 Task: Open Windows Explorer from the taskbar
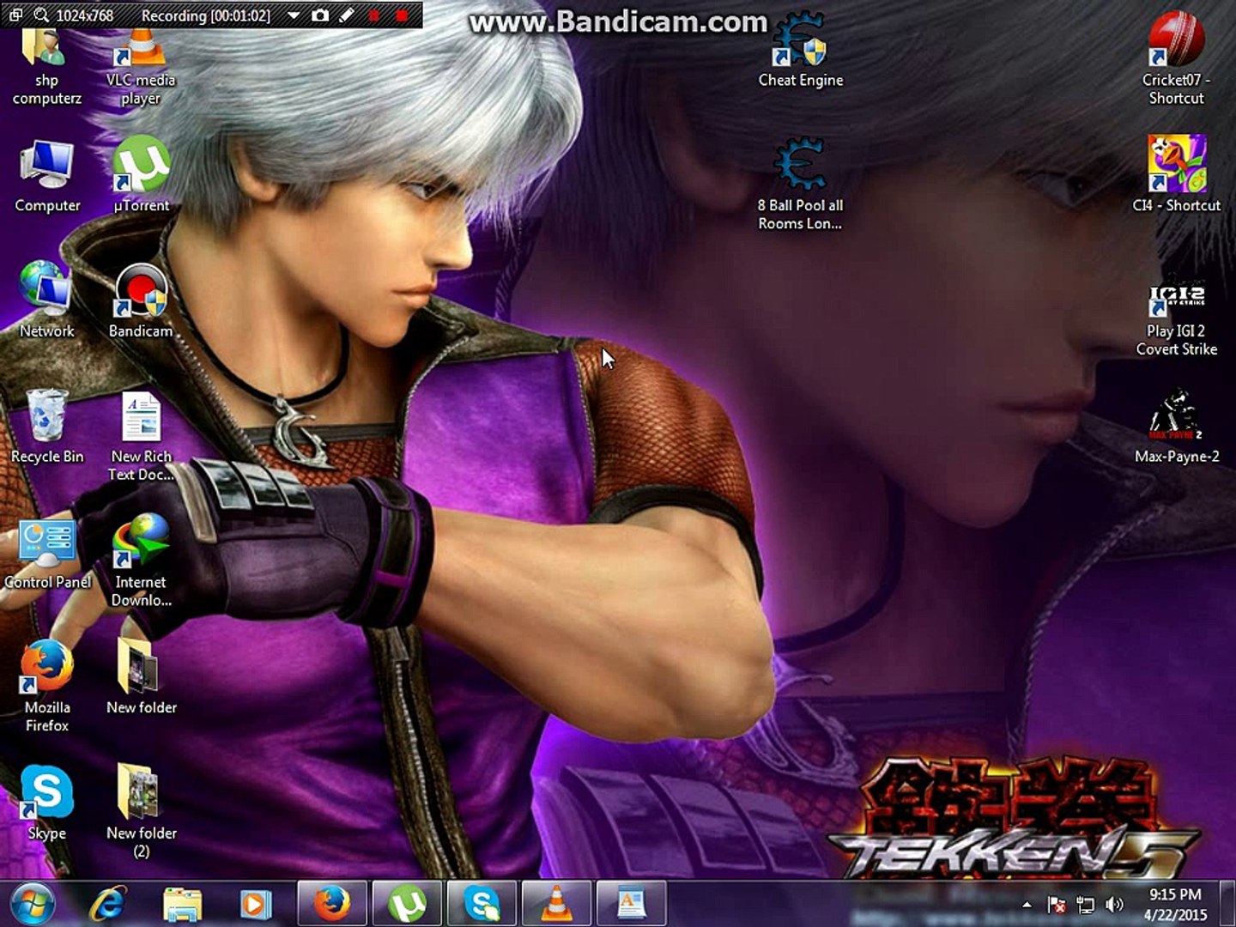[182, 904]
